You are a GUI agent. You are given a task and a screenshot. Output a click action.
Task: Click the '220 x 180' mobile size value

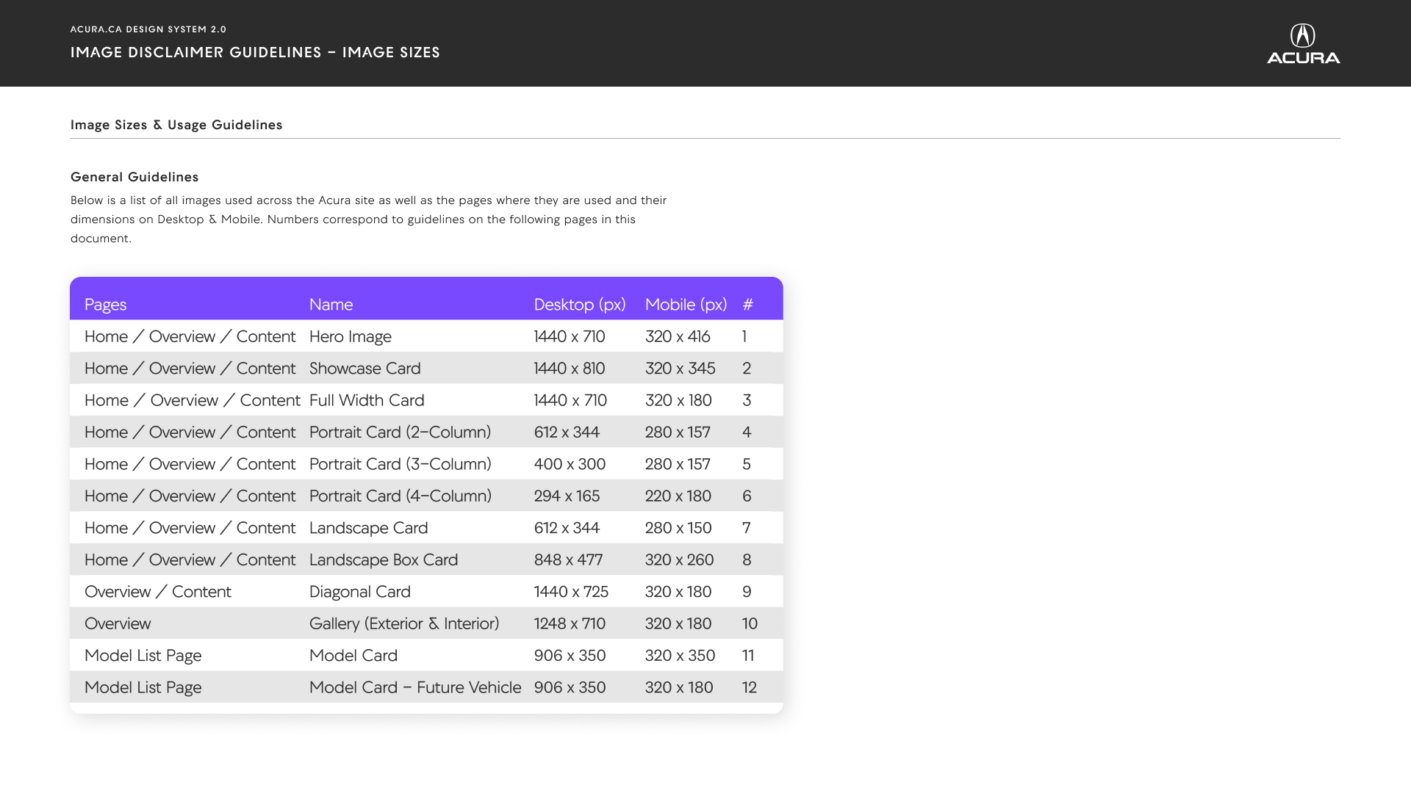click(x=678, y=496)
